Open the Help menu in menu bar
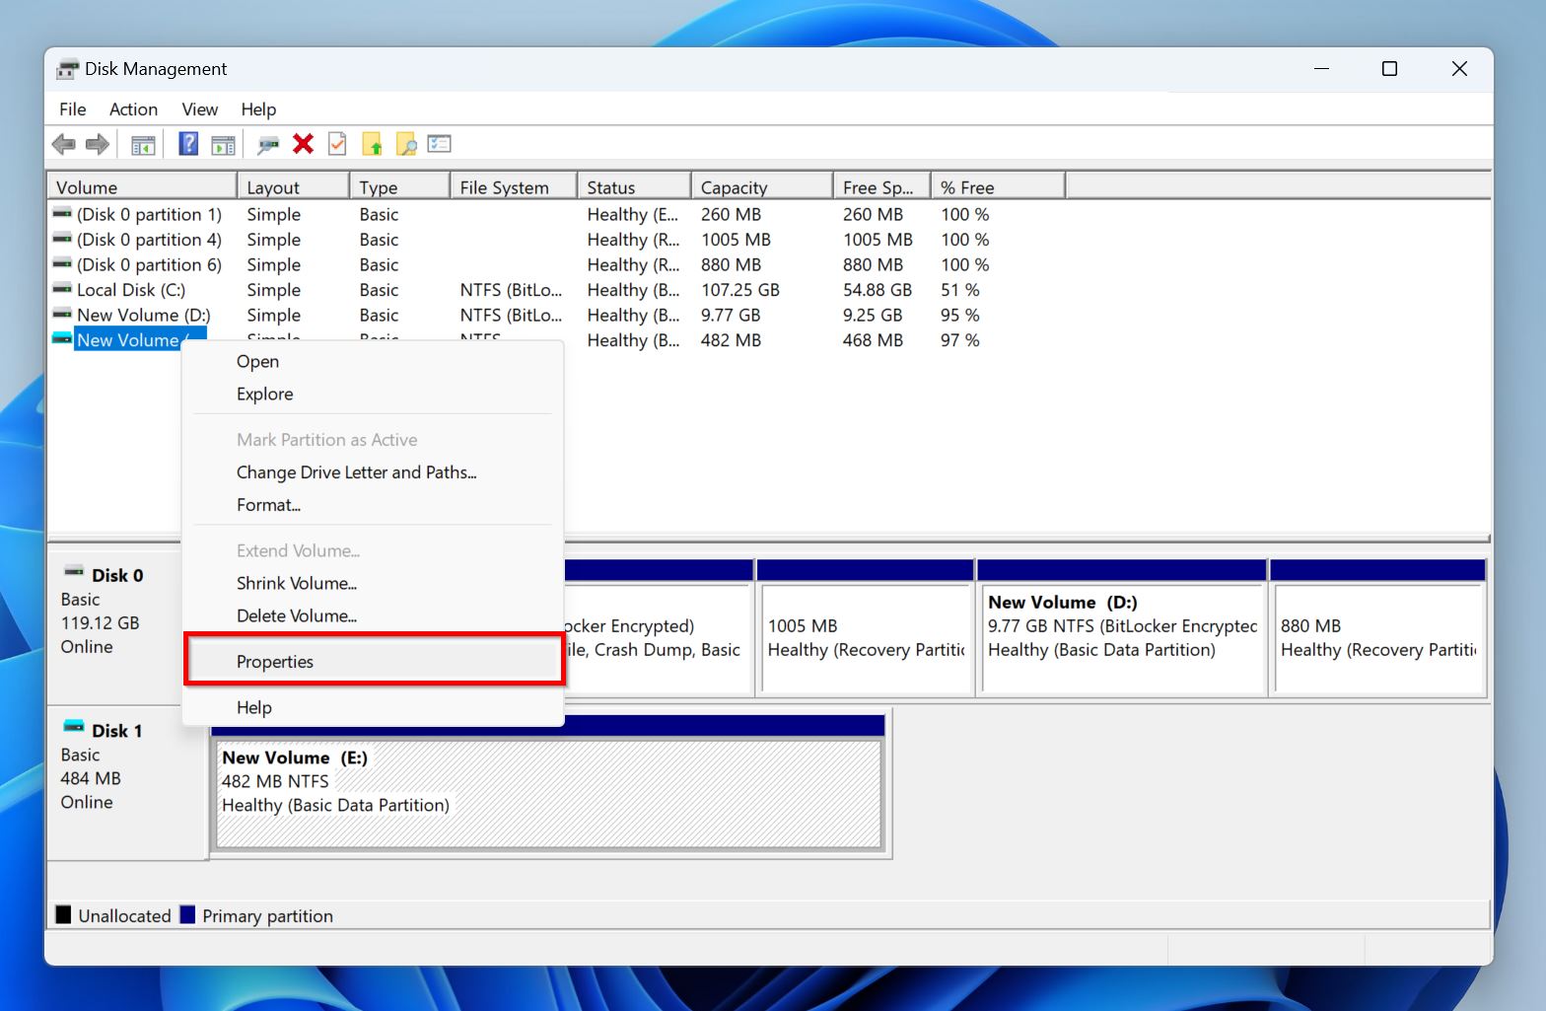 coord(259,109)
